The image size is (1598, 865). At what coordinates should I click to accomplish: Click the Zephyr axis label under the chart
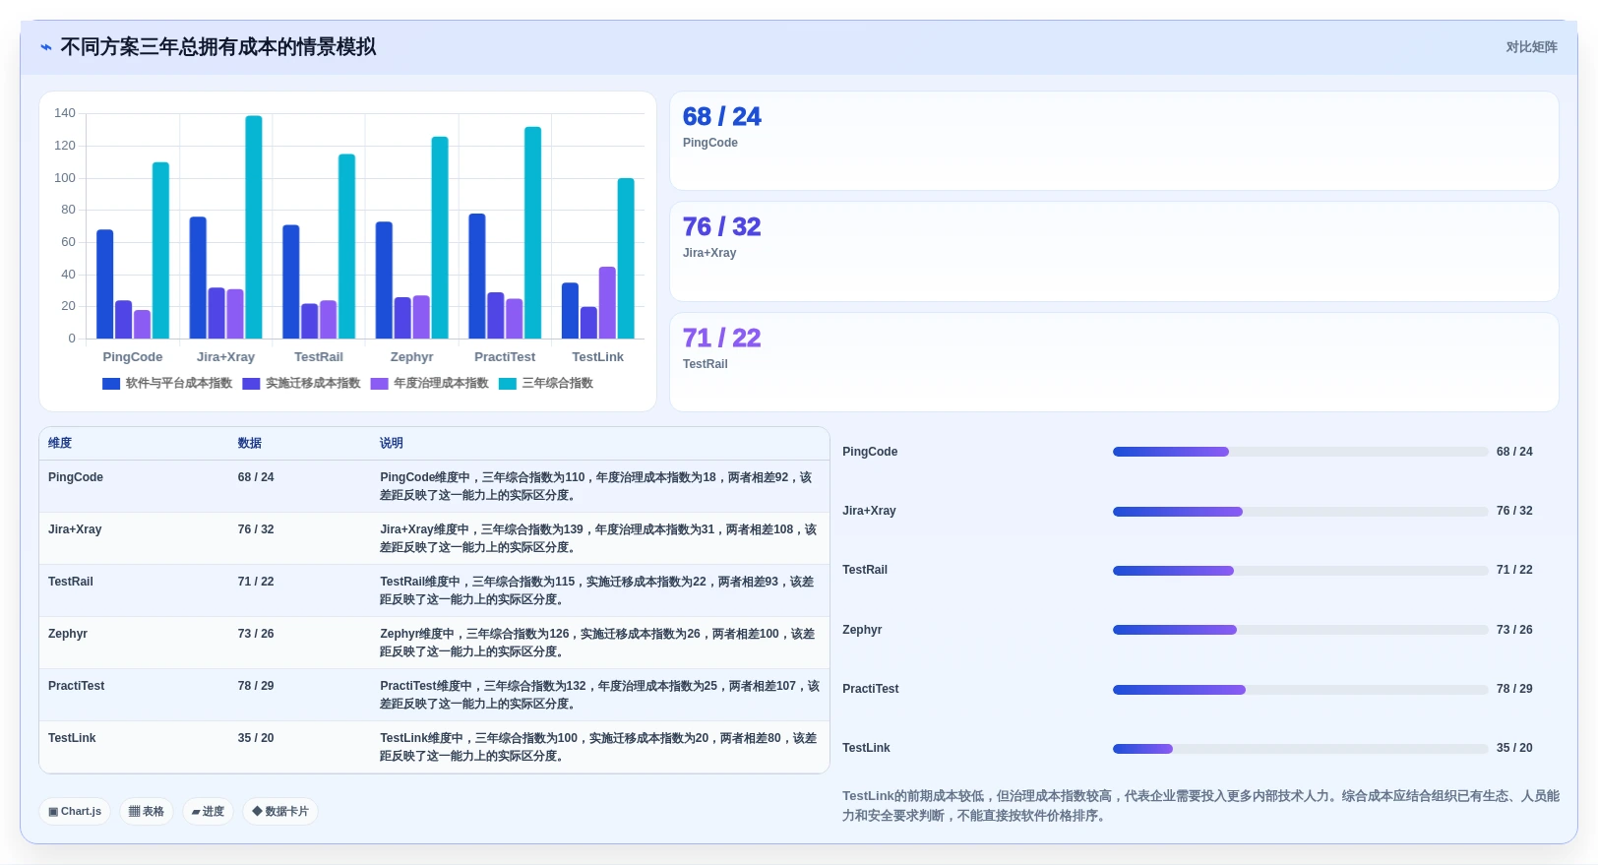click(x=411, y=357)
